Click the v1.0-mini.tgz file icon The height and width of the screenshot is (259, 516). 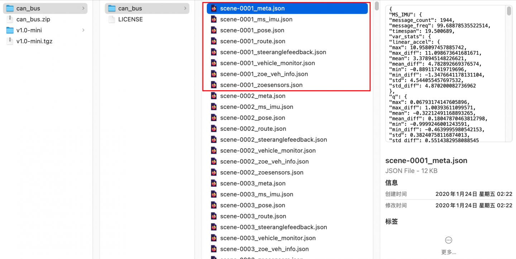pos(10,41)
